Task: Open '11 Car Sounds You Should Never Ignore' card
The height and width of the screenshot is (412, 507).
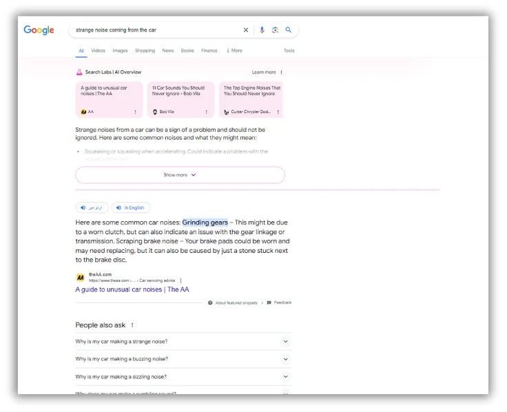Action: (180, 100)
